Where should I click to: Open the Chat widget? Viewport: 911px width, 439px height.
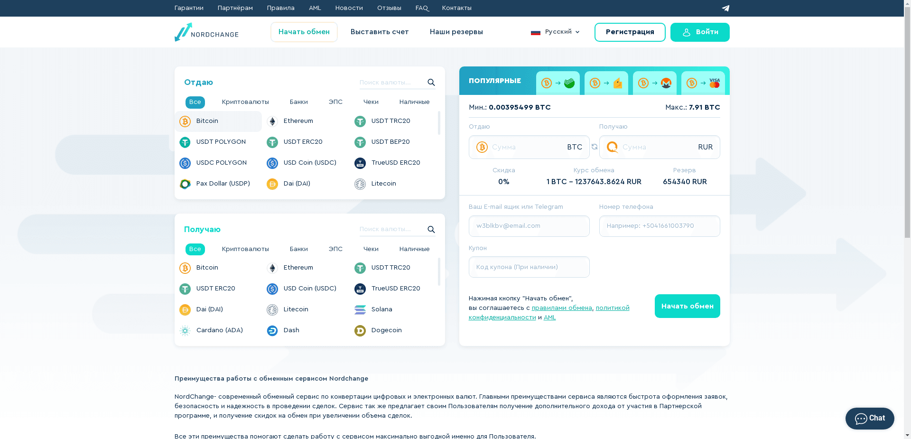point(869,418)
